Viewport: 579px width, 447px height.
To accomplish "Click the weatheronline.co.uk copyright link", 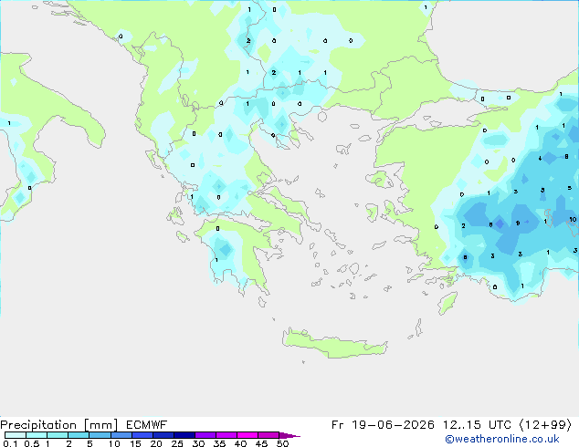I will [502, 439].
